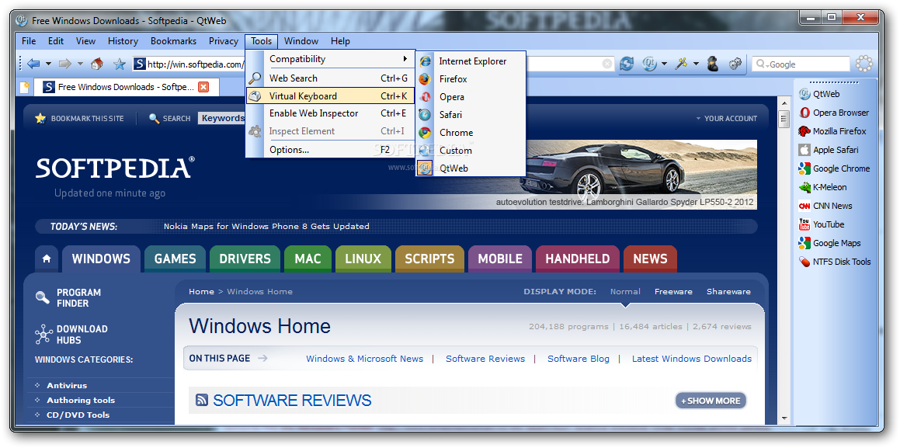Switch to the DRIVERS tab

[x=245, y=259]
